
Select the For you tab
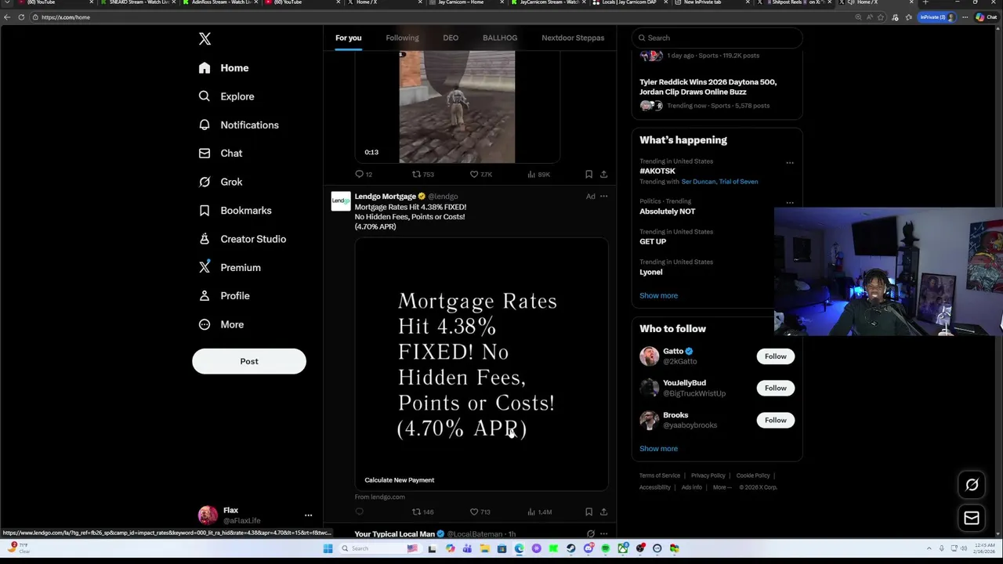349,38
